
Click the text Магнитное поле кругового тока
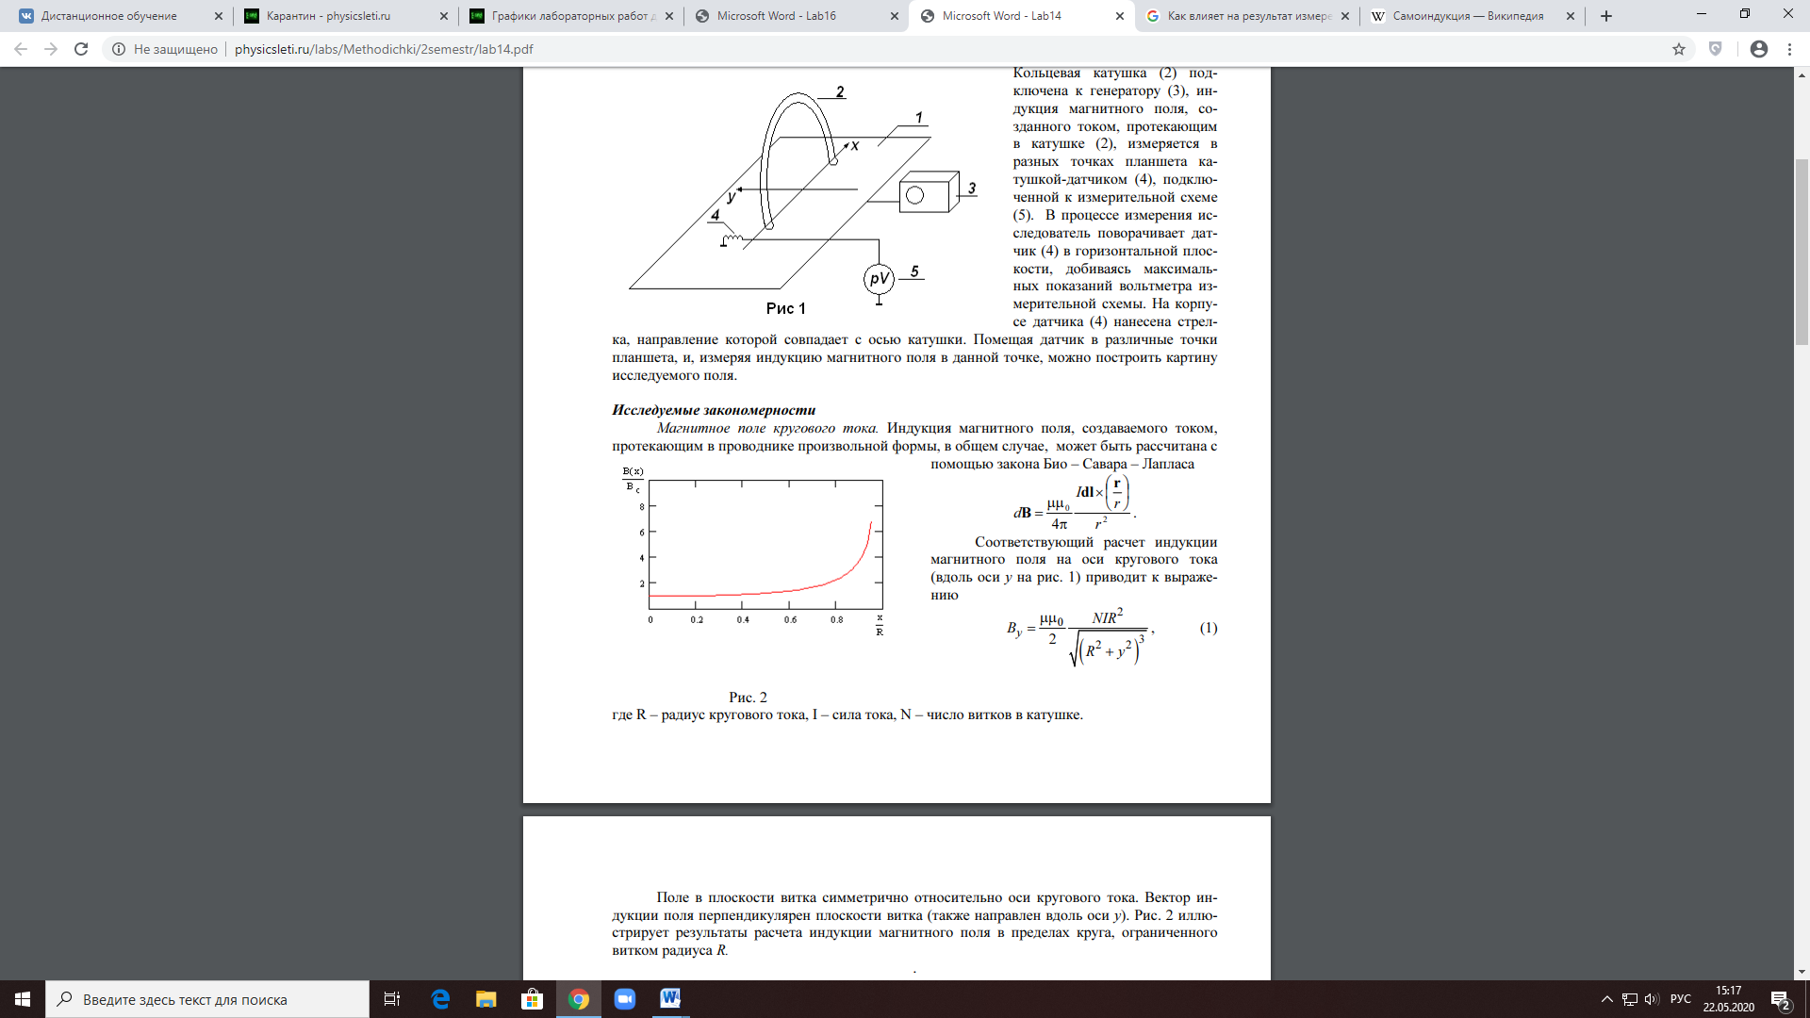pos(767,428)
